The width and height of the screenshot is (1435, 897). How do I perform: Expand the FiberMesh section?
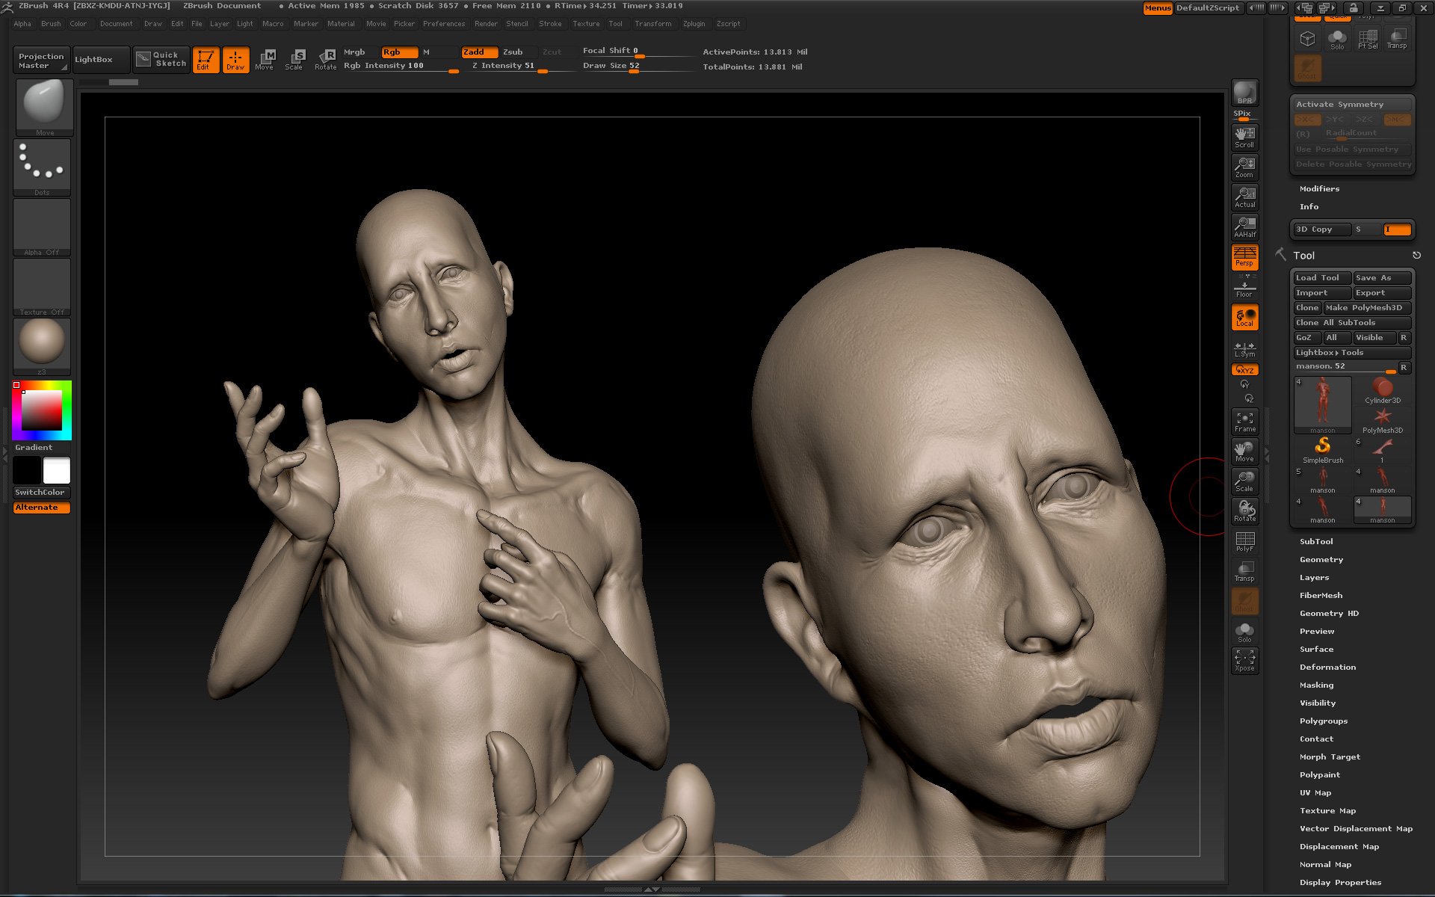1321,596
